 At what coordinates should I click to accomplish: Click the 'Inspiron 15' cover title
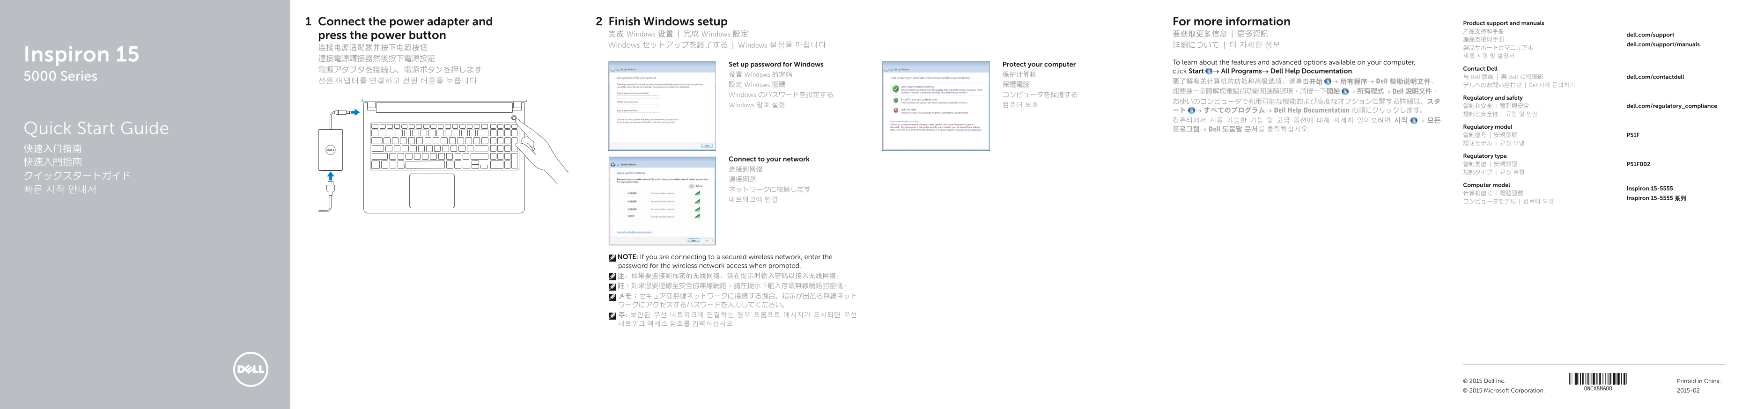click(x=81, y=54)
